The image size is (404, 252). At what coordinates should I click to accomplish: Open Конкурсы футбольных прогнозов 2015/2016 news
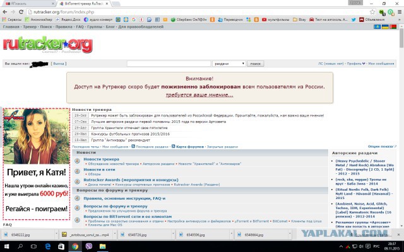[131, 134]
